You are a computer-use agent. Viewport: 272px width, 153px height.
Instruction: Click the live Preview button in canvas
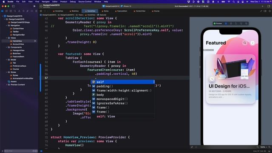(x=218, y=23)
